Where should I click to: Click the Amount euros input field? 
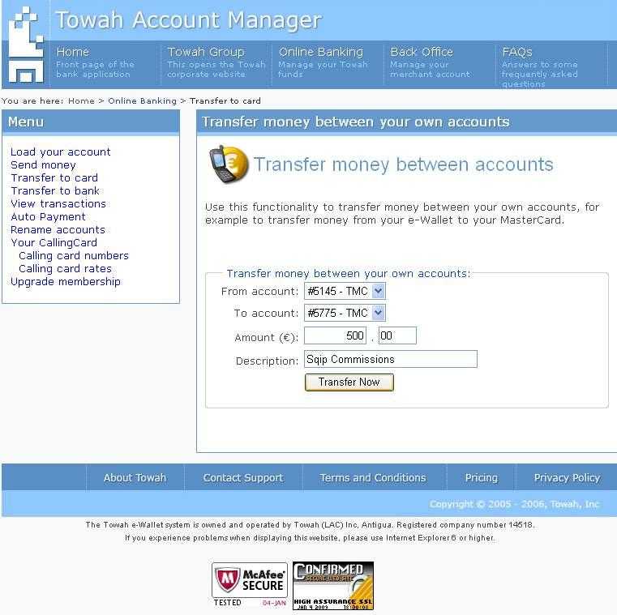tap(335, 336)
